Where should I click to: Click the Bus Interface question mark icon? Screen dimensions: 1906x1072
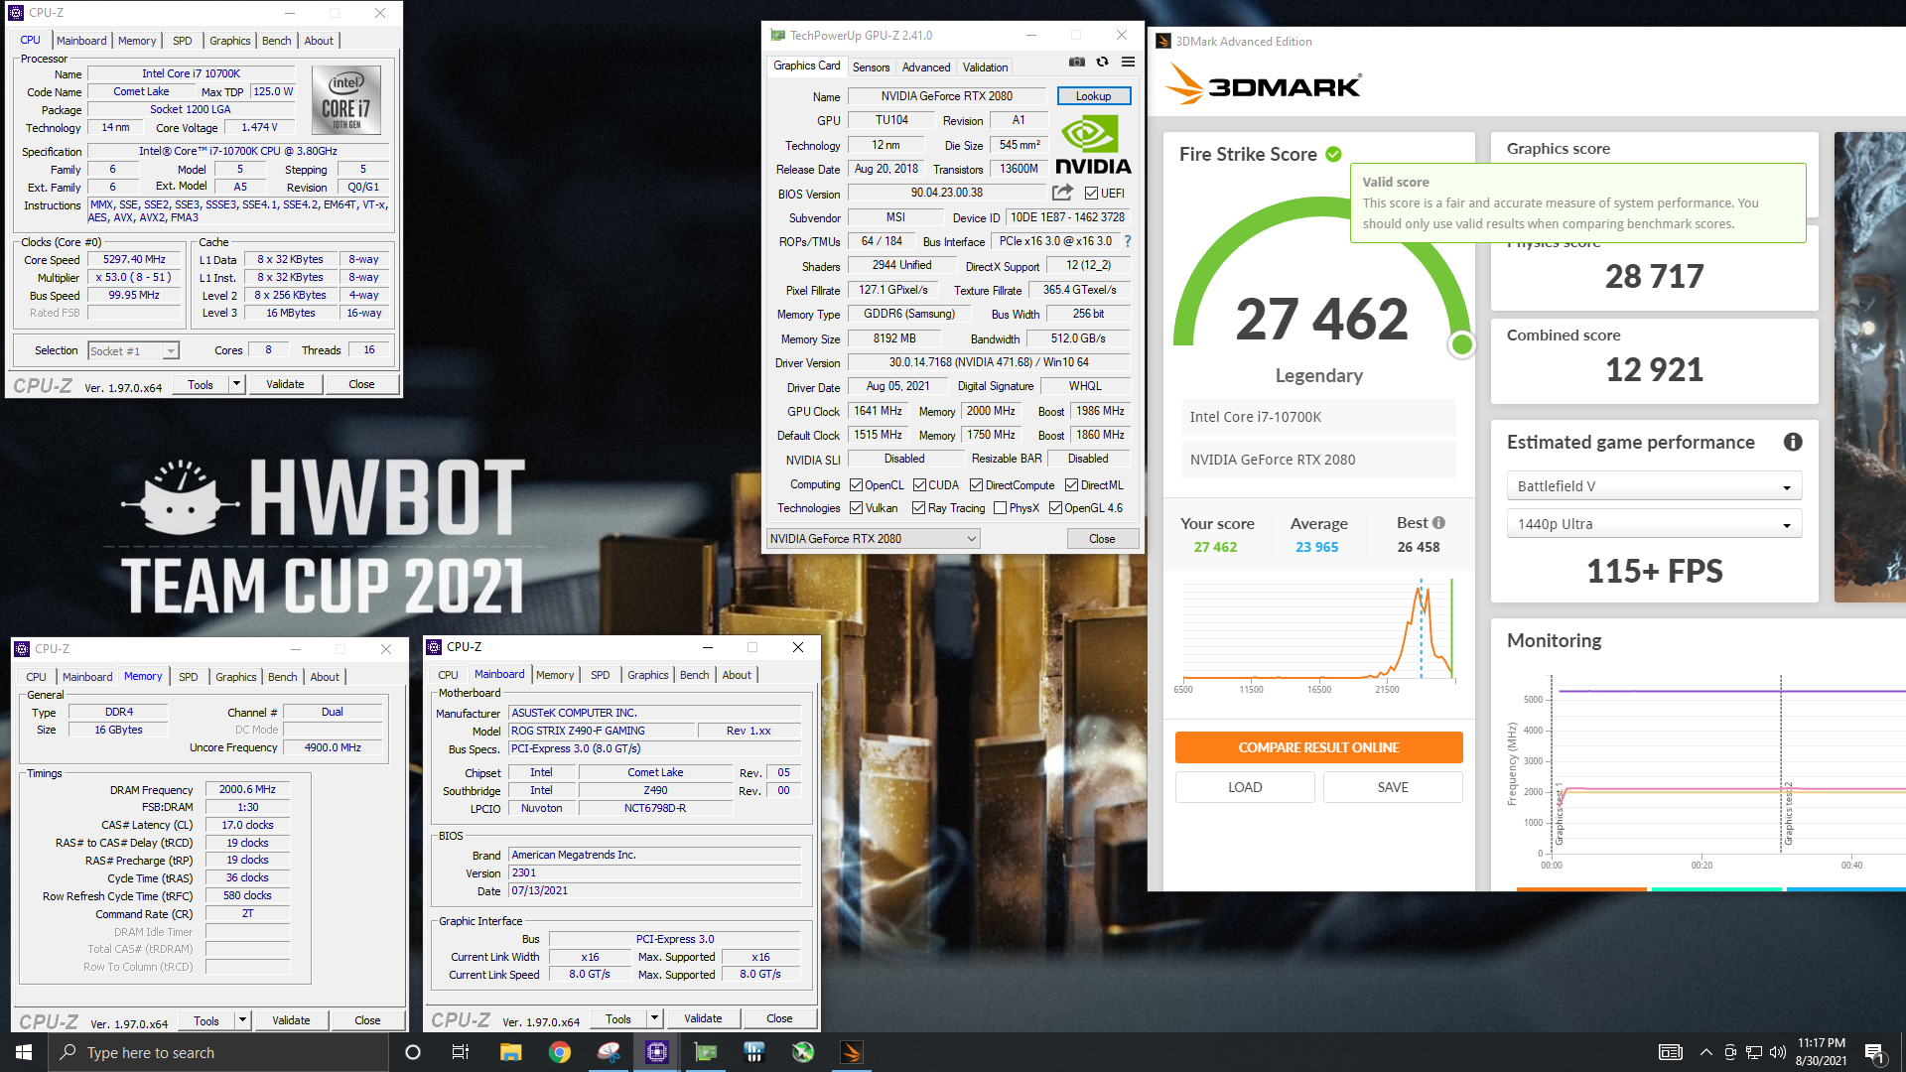[1127, 241]
